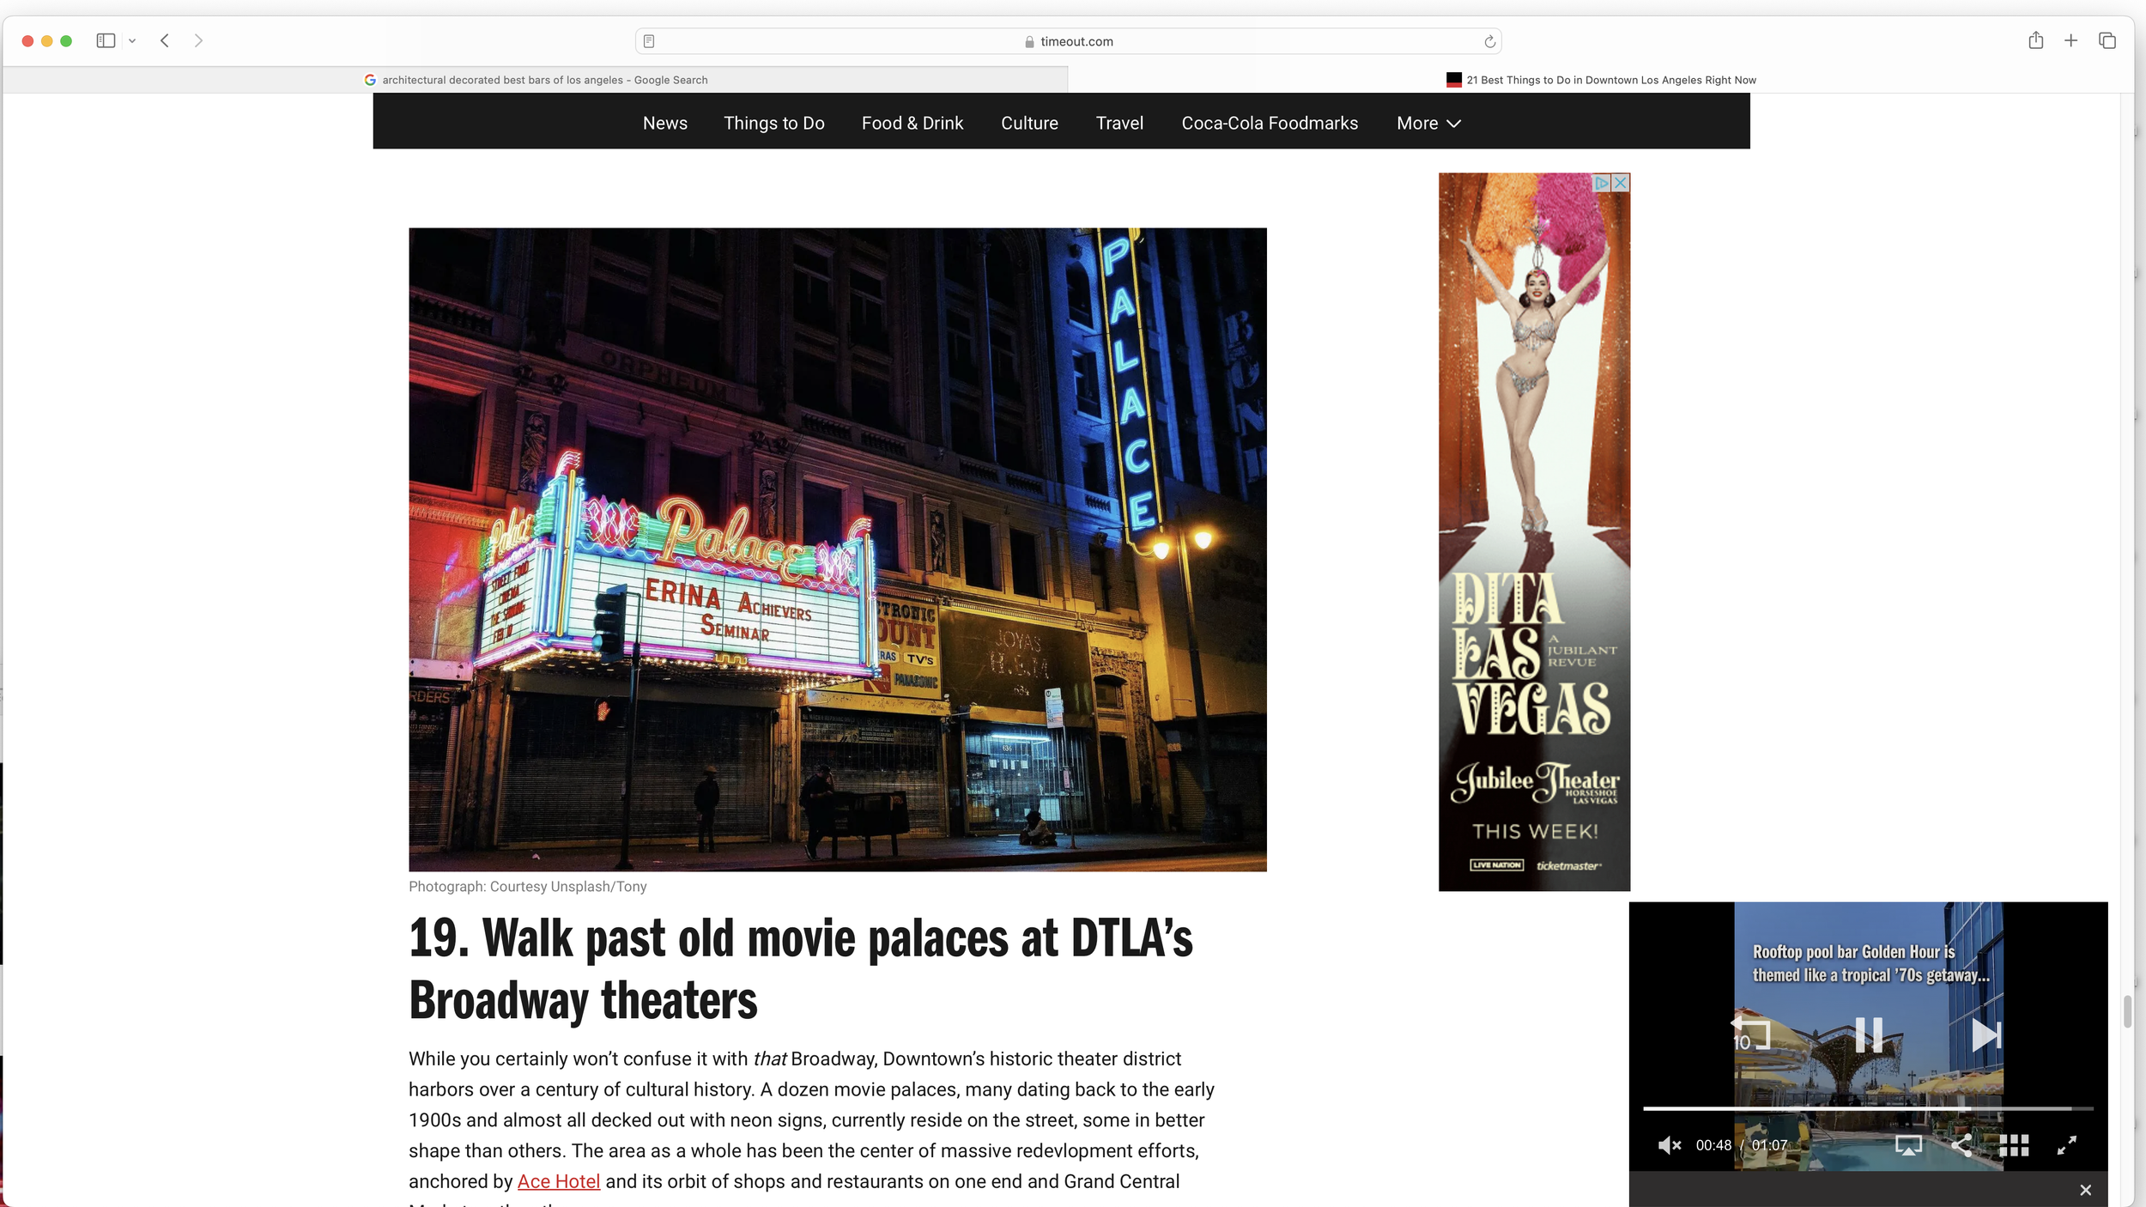The image size is (2146, 1207).
Task: Click the timeout.com address bar
Action: pos(1068,41)
